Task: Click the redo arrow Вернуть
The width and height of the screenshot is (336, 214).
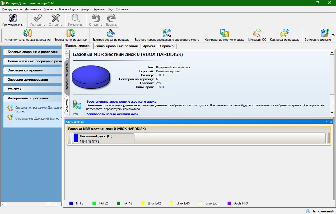Action: click(111, 18)
